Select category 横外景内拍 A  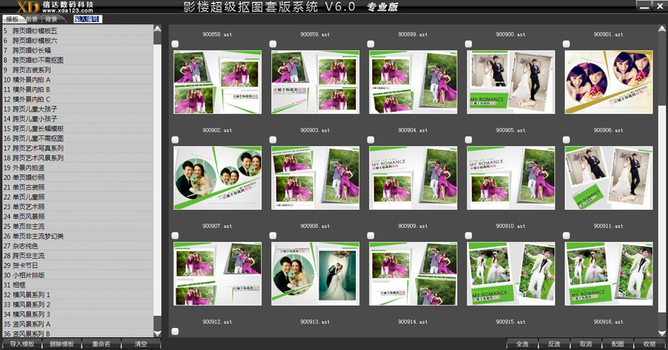78,79
